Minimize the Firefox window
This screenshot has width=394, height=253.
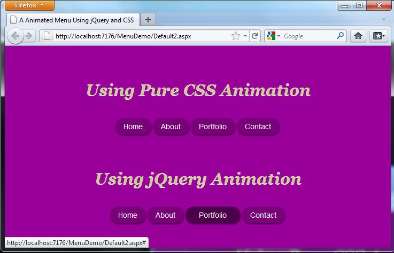click(x=345, y=5)
